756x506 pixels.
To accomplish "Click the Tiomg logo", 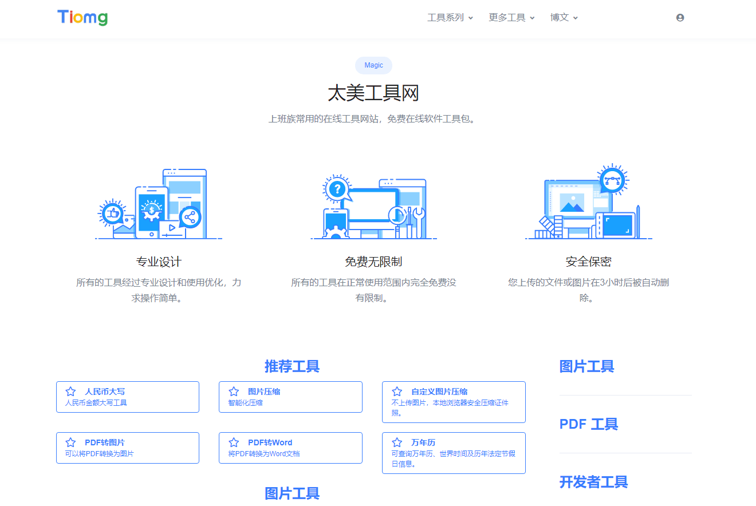I will pyautogui.click(x=82, y=18).
